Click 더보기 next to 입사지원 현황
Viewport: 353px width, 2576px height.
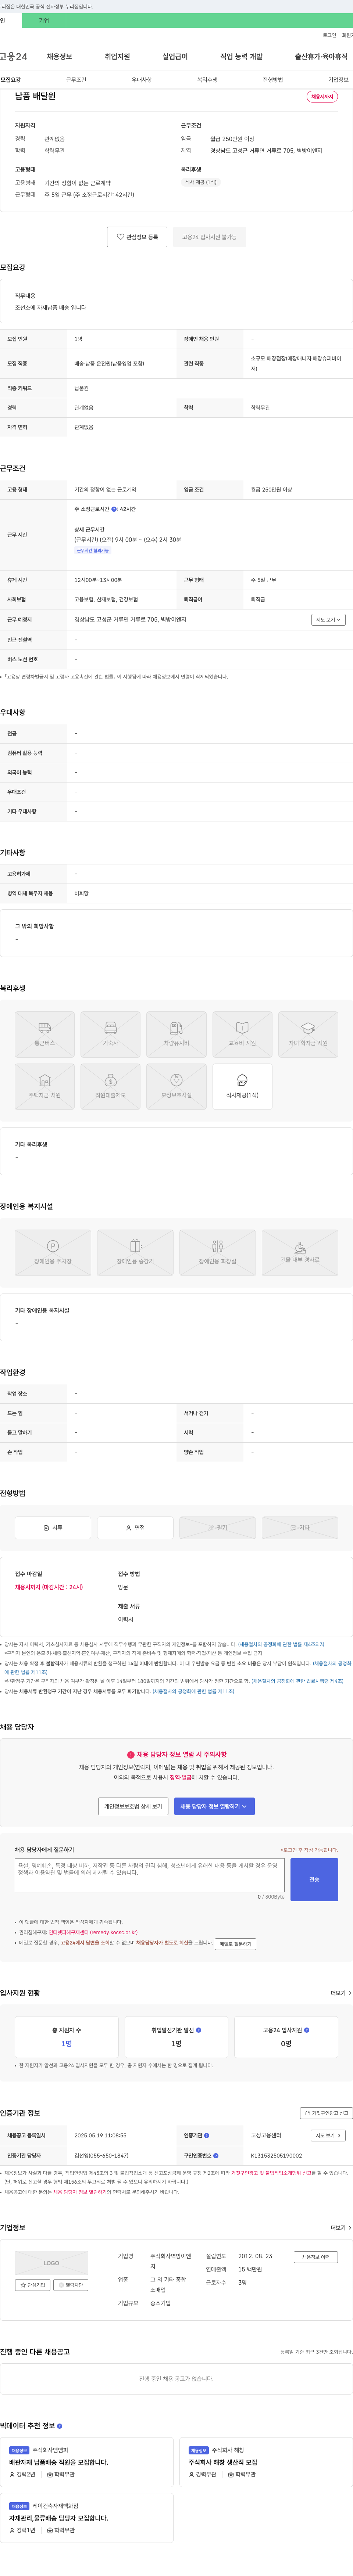point(341,1993)
